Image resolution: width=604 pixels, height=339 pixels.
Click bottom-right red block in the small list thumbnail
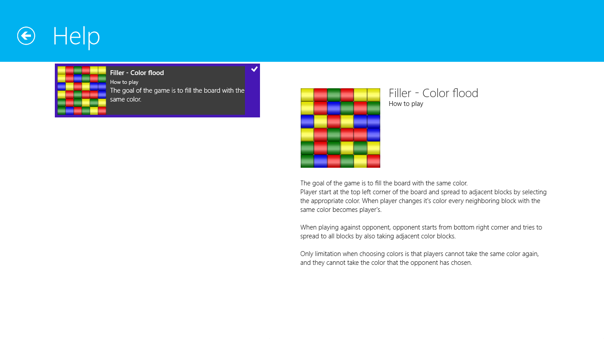[102, 111]
